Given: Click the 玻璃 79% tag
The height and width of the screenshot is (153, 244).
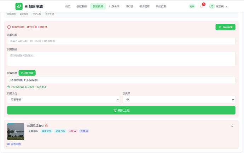Looking at the screenshot, I should pos(47,131).
